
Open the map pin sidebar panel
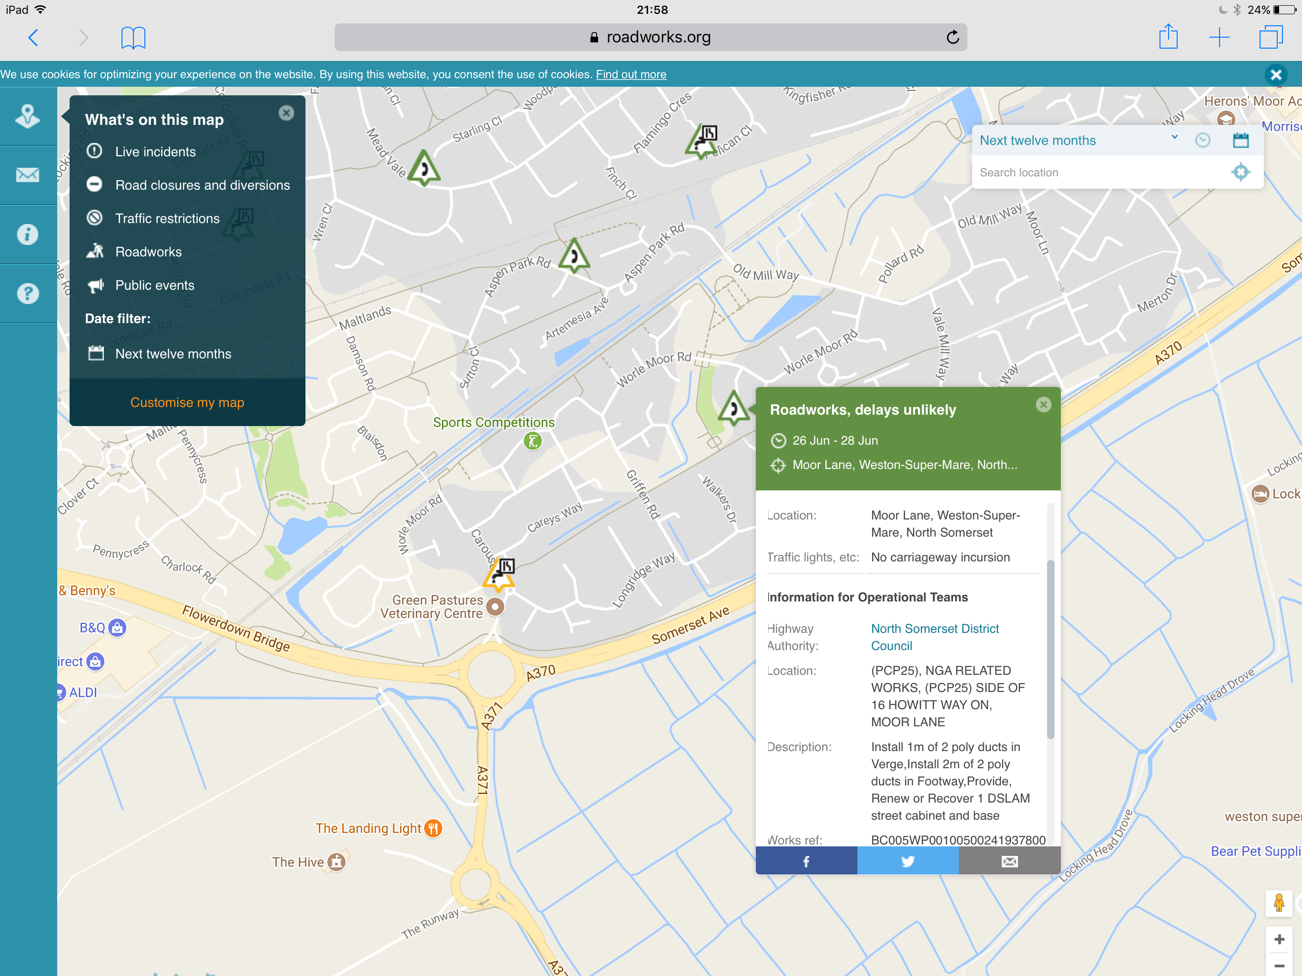pyautogui.click(x=28, y=117)
